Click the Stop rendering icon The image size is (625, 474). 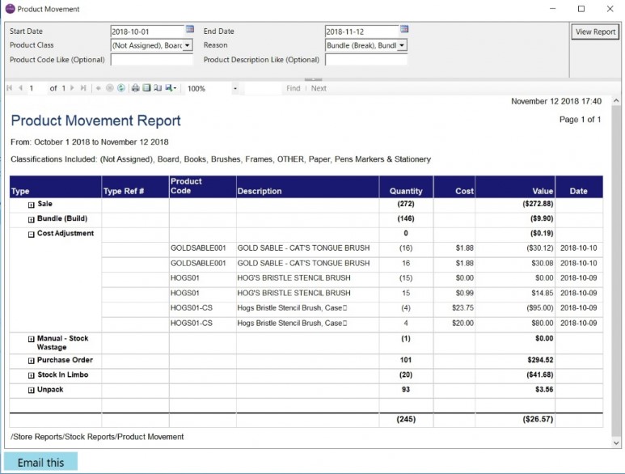(110, 88)
